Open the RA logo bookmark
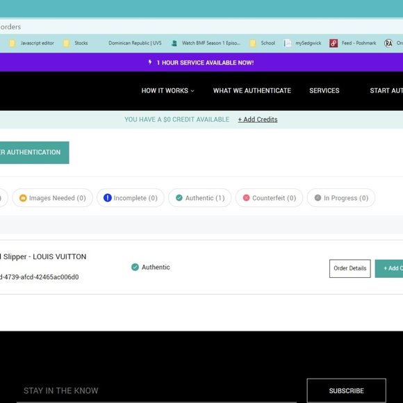The height and width of the screenshot is (403, 403). tap(388, 43)
